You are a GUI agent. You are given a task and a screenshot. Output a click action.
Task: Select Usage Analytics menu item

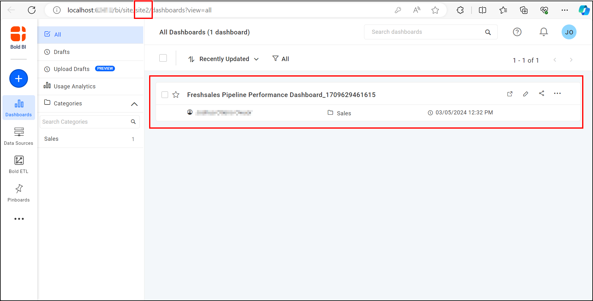click(x=75, y=86)
